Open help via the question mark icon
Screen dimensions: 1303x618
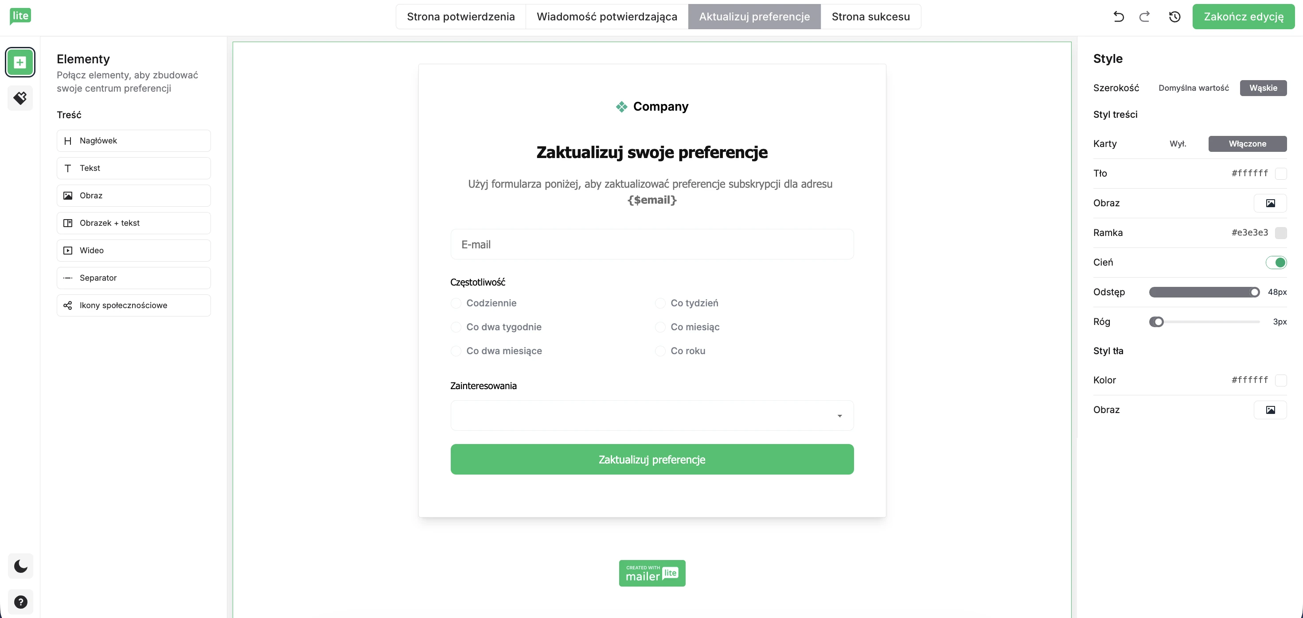[20, 602]
